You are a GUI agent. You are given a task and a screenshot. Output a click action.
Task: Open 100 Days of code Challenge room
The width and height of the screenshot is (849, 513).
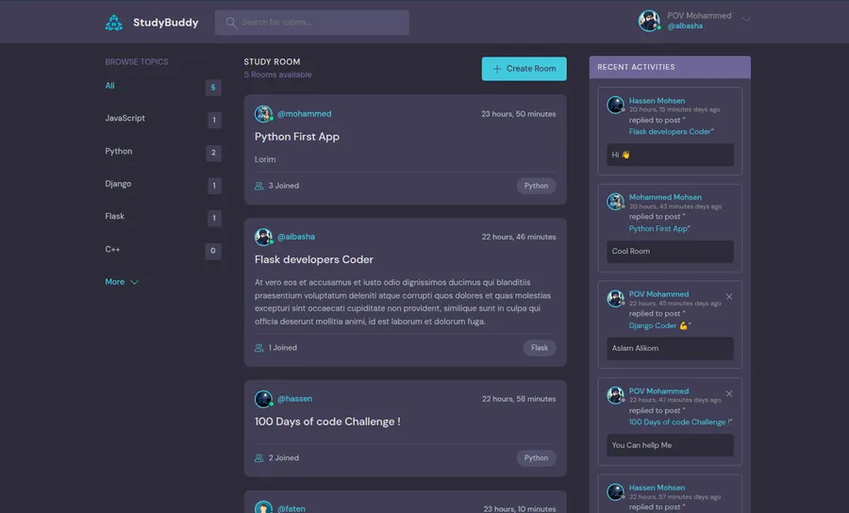(x=327, y=422)
